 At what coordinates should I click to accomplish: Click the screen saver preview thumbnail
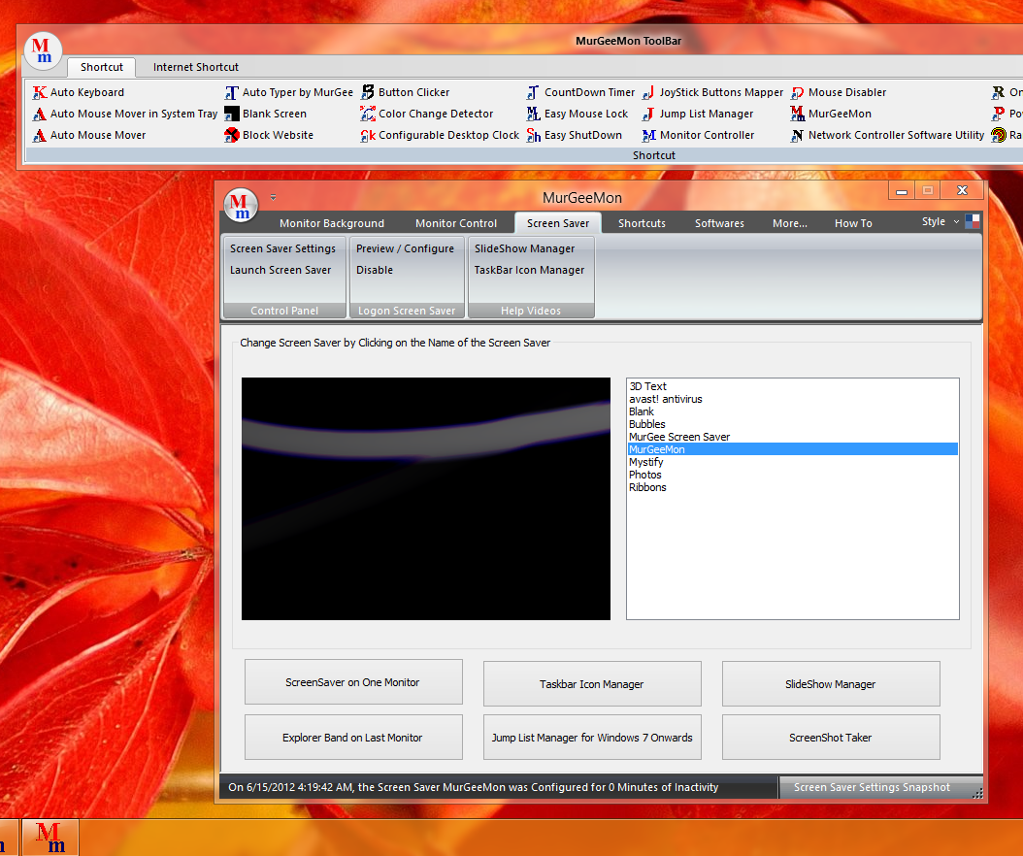tap(426, 499)
